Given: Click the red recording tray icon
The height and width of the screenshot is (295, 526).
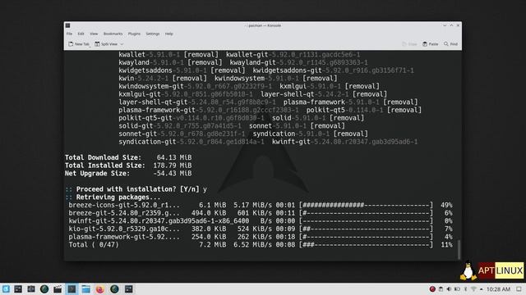Looking at the screenshot, I should [x=432, y=289].
